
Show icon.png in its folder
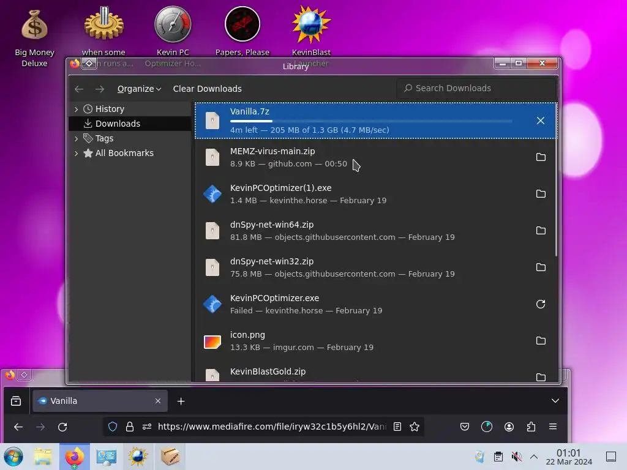click(541, 341)
